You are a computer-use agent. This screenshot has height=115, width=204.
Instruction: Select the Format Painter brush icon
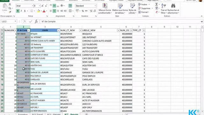[10, 12]
